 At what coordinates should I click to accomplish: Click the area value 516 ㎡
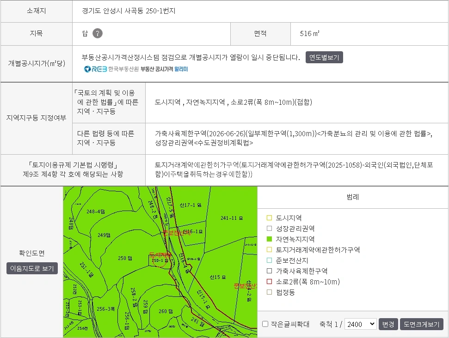309,33
